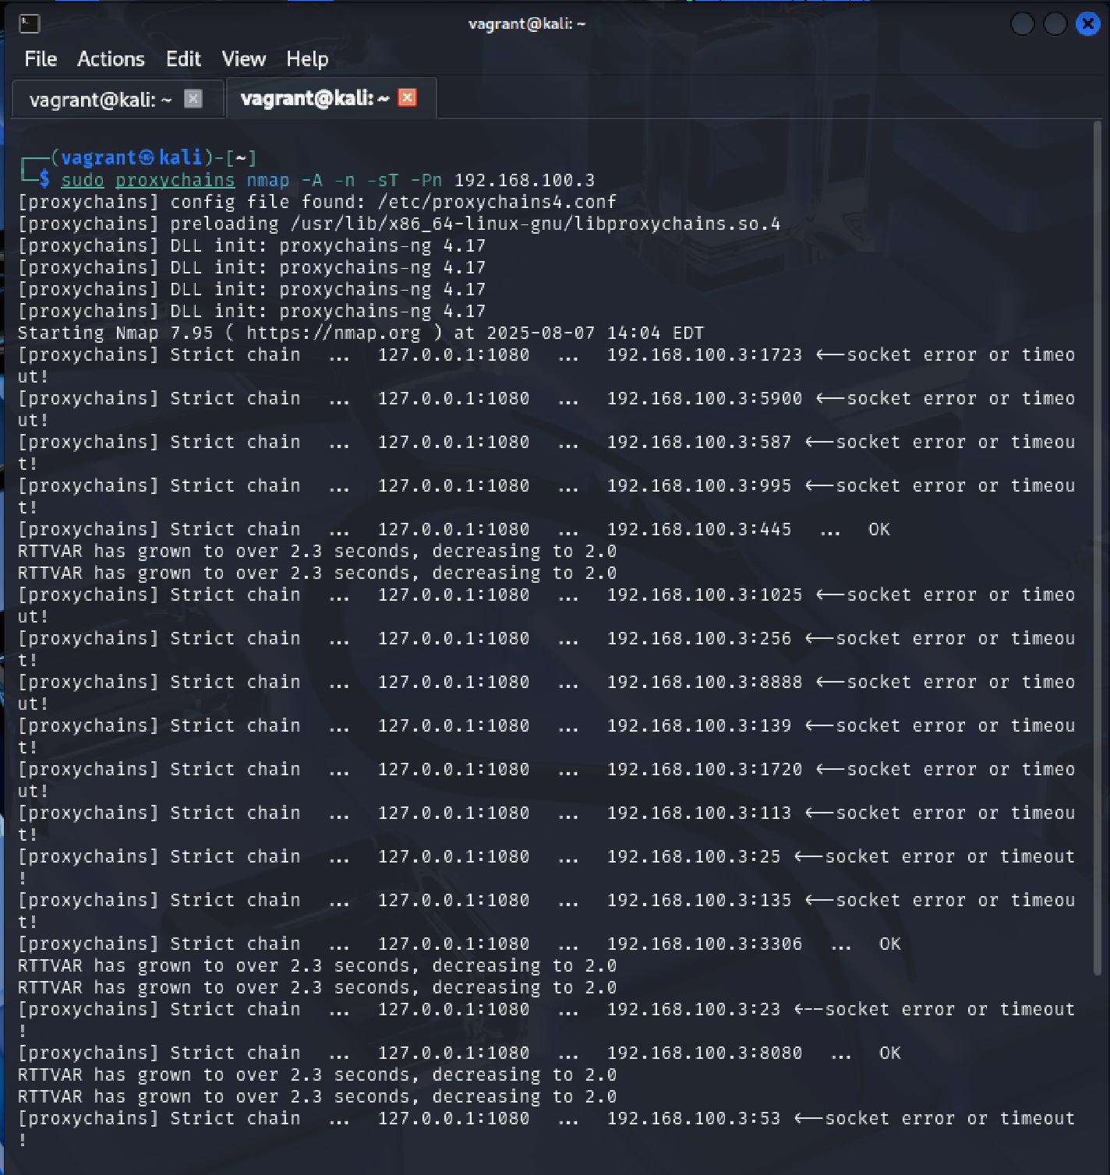Close the active tab with red X
1110x1175 pixels.
pos(407,97)
